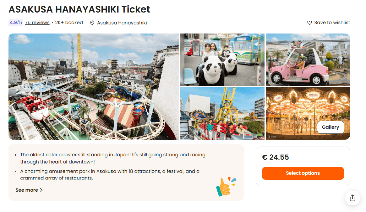366x212 pixels.
Task: Click the location pin icon
Action: coord(92,23)
